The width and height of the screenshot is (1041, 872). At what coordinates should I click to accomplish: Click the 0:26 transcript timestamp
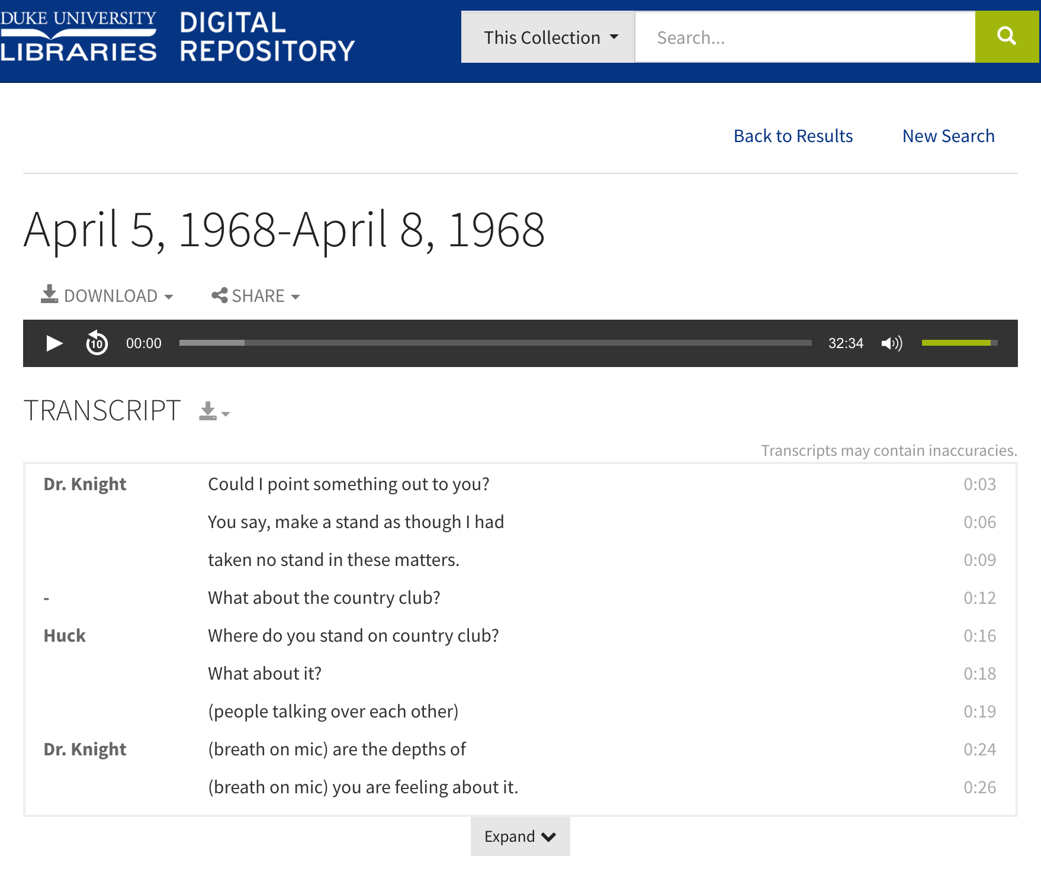point(979,787)
